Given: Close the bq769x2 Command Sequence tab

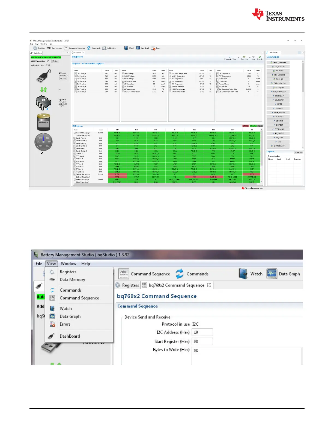Looking at the screenshot, I should click(209, 285).
